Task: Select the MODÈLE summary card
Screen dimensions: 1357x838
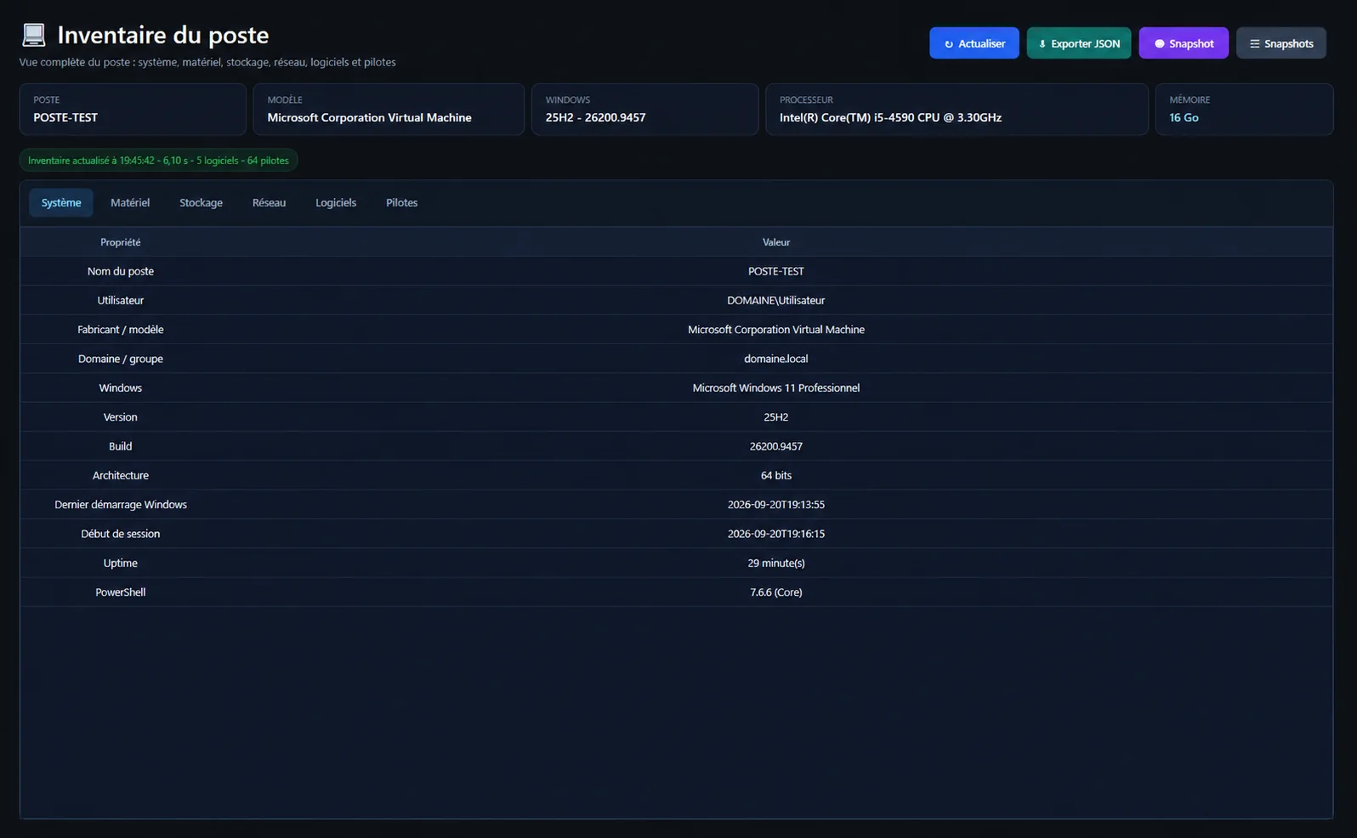Action: [x=389, y=110]
